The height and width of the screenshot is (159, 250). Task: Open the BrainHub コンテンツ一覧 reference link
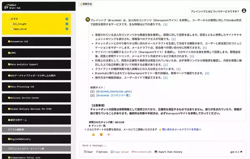click(113, 95)
